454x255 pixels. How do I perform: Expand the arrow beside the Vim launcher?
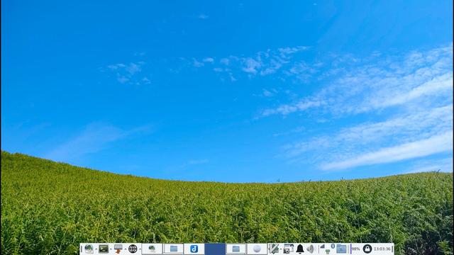coord(281,249)
